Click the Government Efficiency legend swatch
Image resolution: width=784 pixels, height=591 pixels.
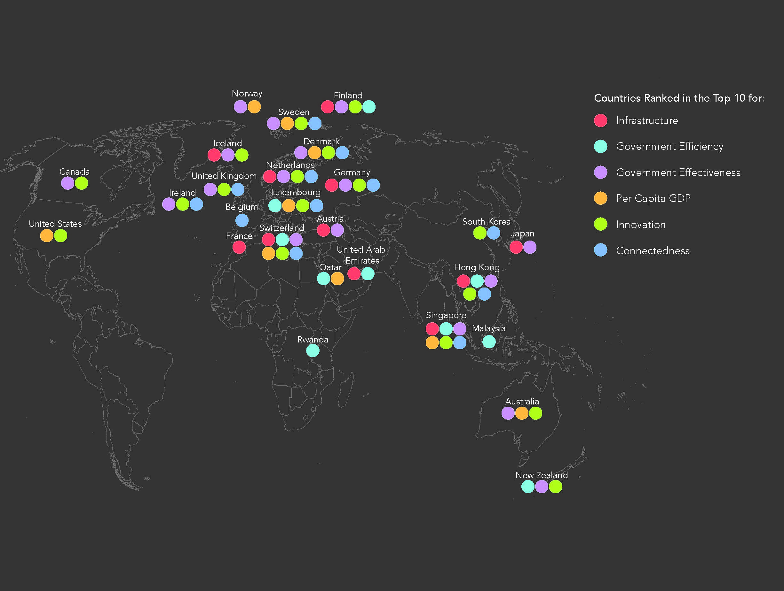click(x=600, y=146)
